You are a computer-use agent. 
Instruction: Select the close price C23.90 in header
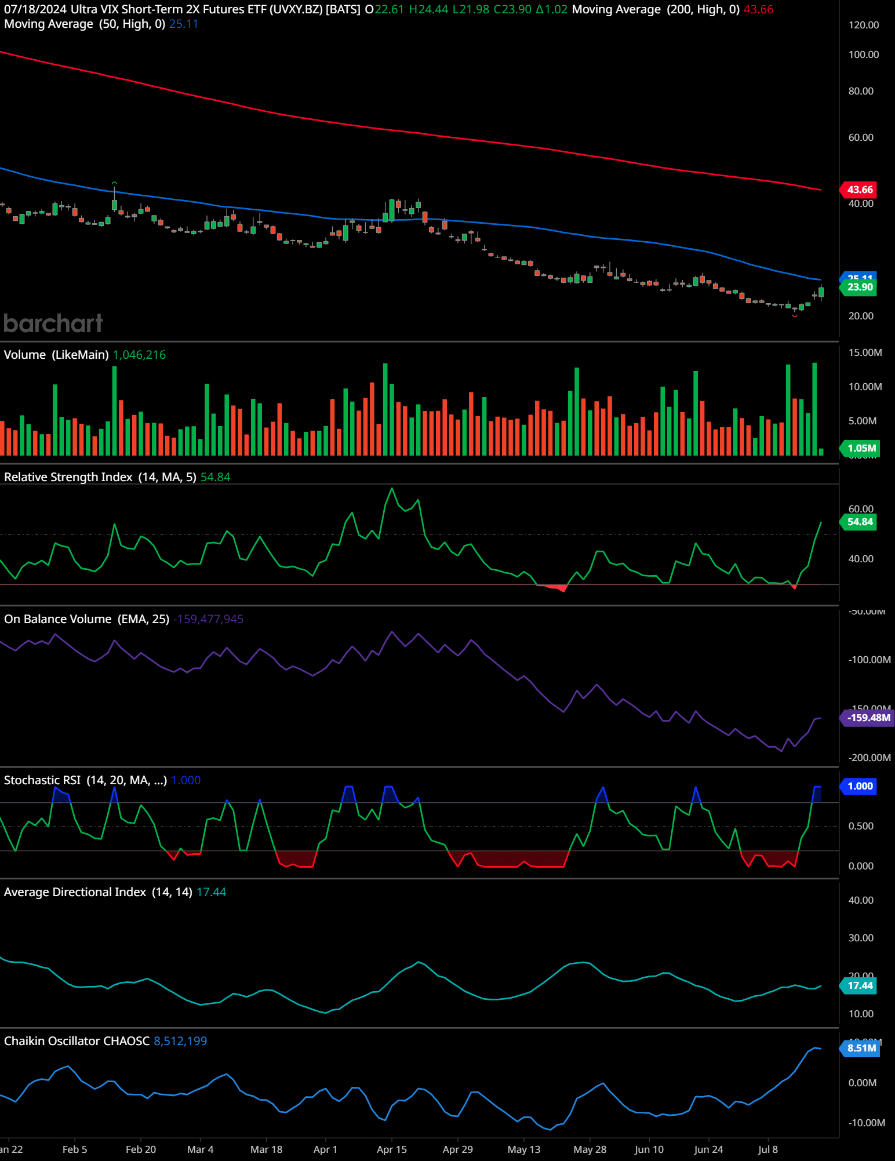(x=512, y=9)
